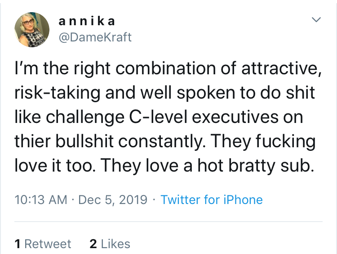Viewport: 337px width, 254px height.
Task: Click the word Retweet in stats row
Action: tap(48, 244)
